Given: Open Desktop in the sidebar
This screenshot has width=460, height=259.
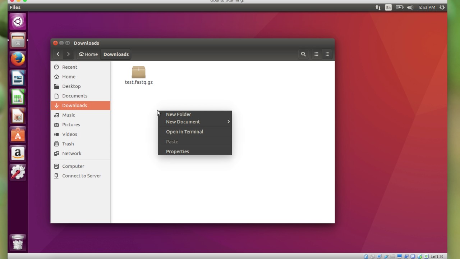Looking at the screenshot, I should 80,86.
